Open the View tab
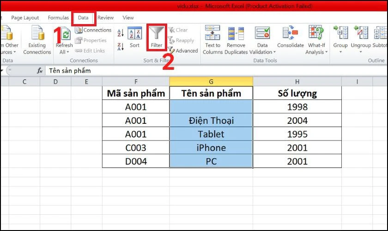 click(128, 18)
